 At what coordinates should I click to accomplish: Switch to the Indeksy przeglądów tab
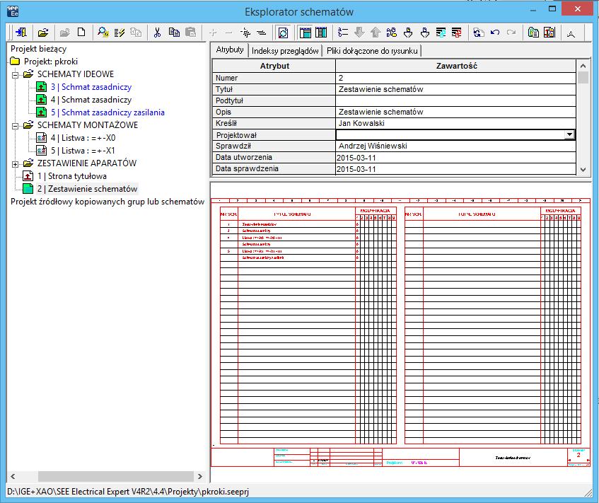[285, 51]
